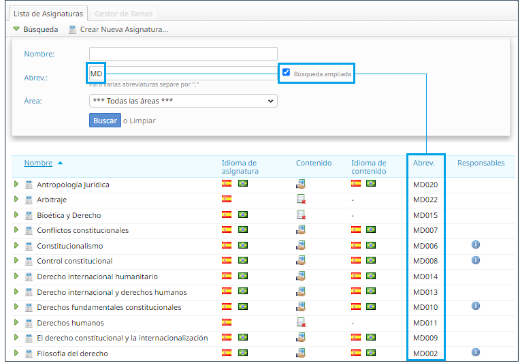Open content icon for Derecho internacional humanitario
Viewport: 520px width, 363px height.
click(301, 276)
